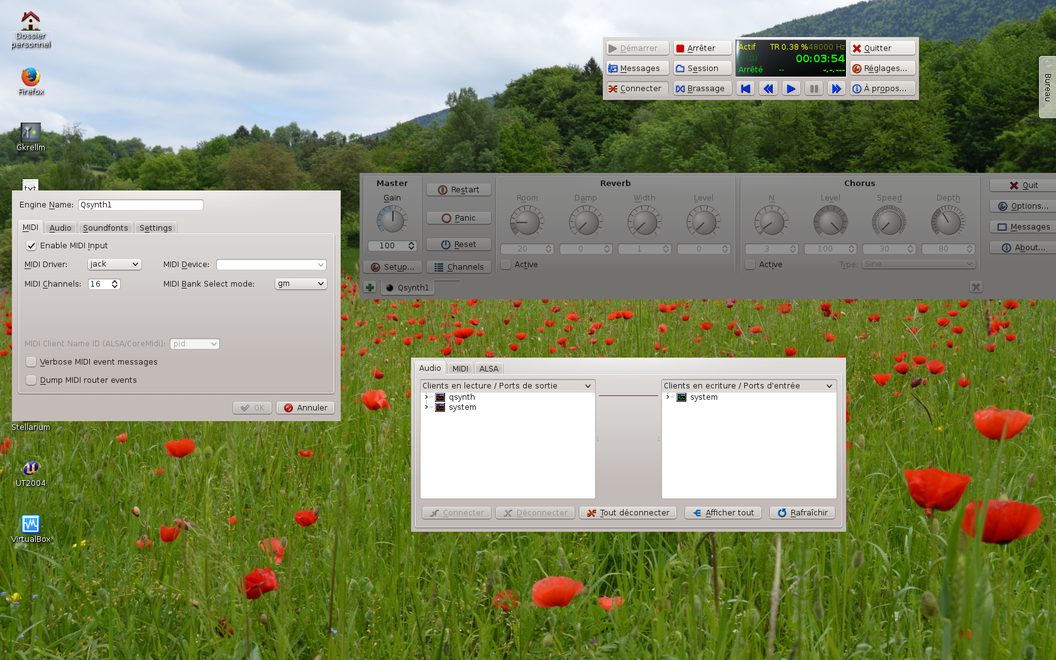Click the Engine Name input field
1056x660 pixels.
coord(141,205)
